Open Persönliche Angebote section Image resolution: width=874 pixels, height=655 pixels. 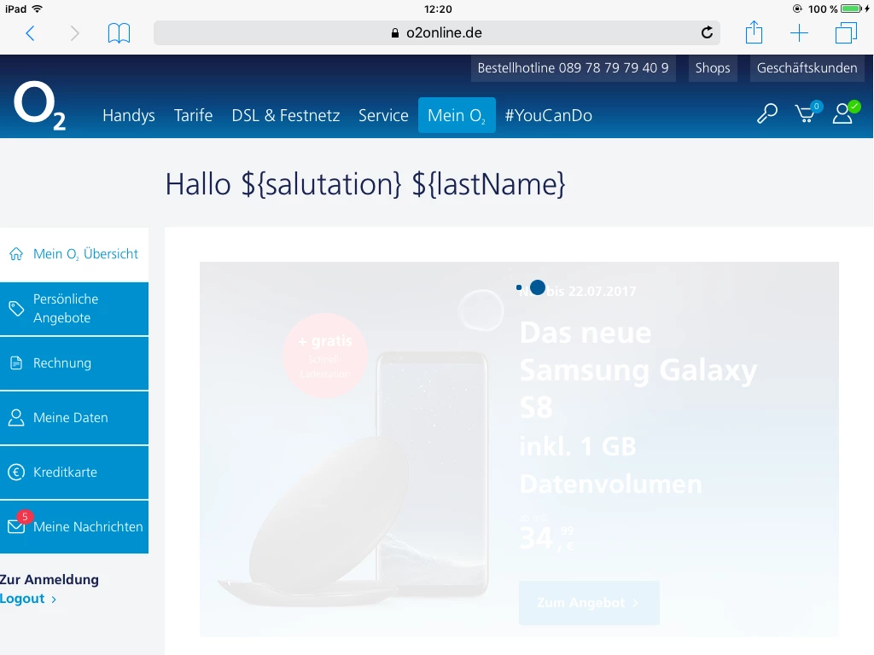point(74,309)
